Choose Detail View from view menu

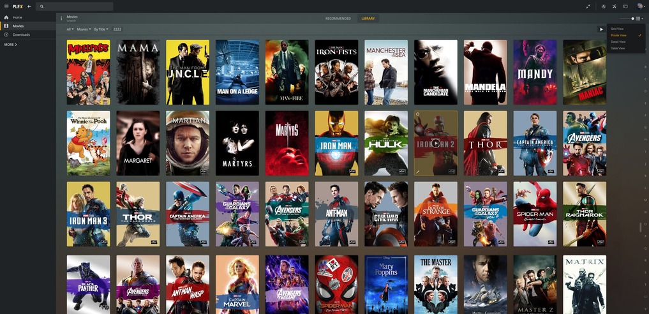click(626, 41)
